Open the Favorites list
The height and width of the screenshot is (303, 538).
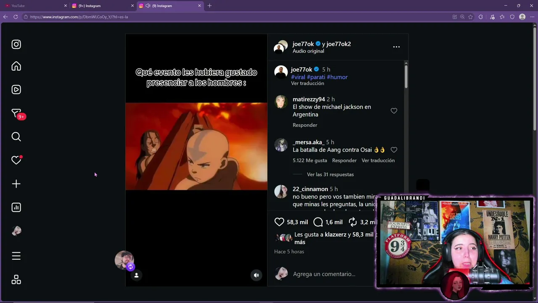[x=502, y=17]
